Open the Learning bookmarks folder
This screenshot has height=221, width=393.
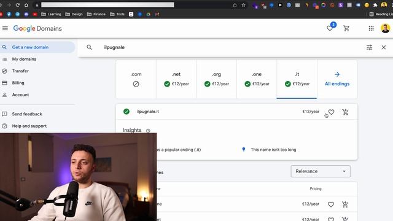(x=51, y=14)
